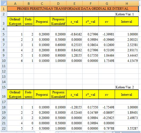
Task: Click 'Ordinal/Kategori' header in row 3
Action: coord(15,21)
